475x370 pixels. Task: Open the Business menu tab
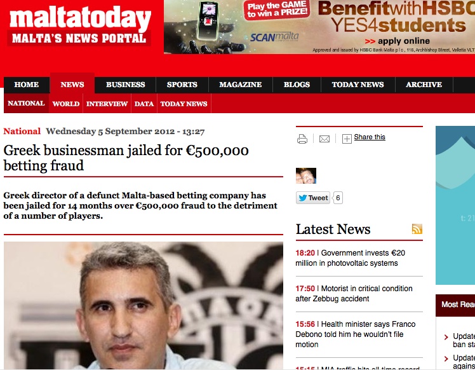click(125, 85)
